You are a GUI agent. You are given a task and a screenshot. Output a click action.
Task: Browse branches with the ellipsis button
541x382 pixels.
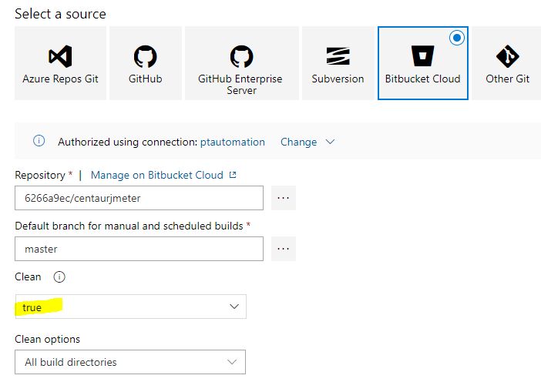[x=283, y=249]
